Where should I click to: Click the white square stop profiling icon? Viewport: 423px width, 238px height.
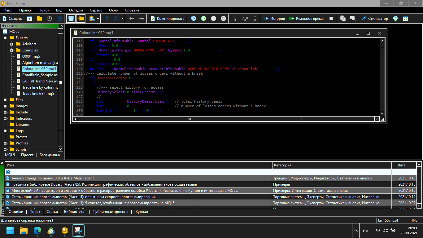[331, 19]
